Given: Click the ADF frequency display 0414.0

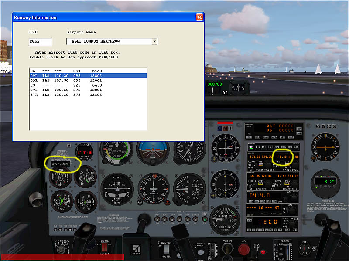Looking at the screenshot, I should pos(260,195).
